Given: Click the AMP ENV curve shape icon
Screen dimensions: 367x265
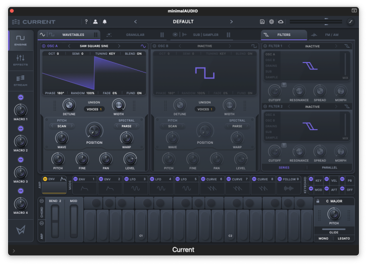Looking at the screenshot, I should click(63, 179).
